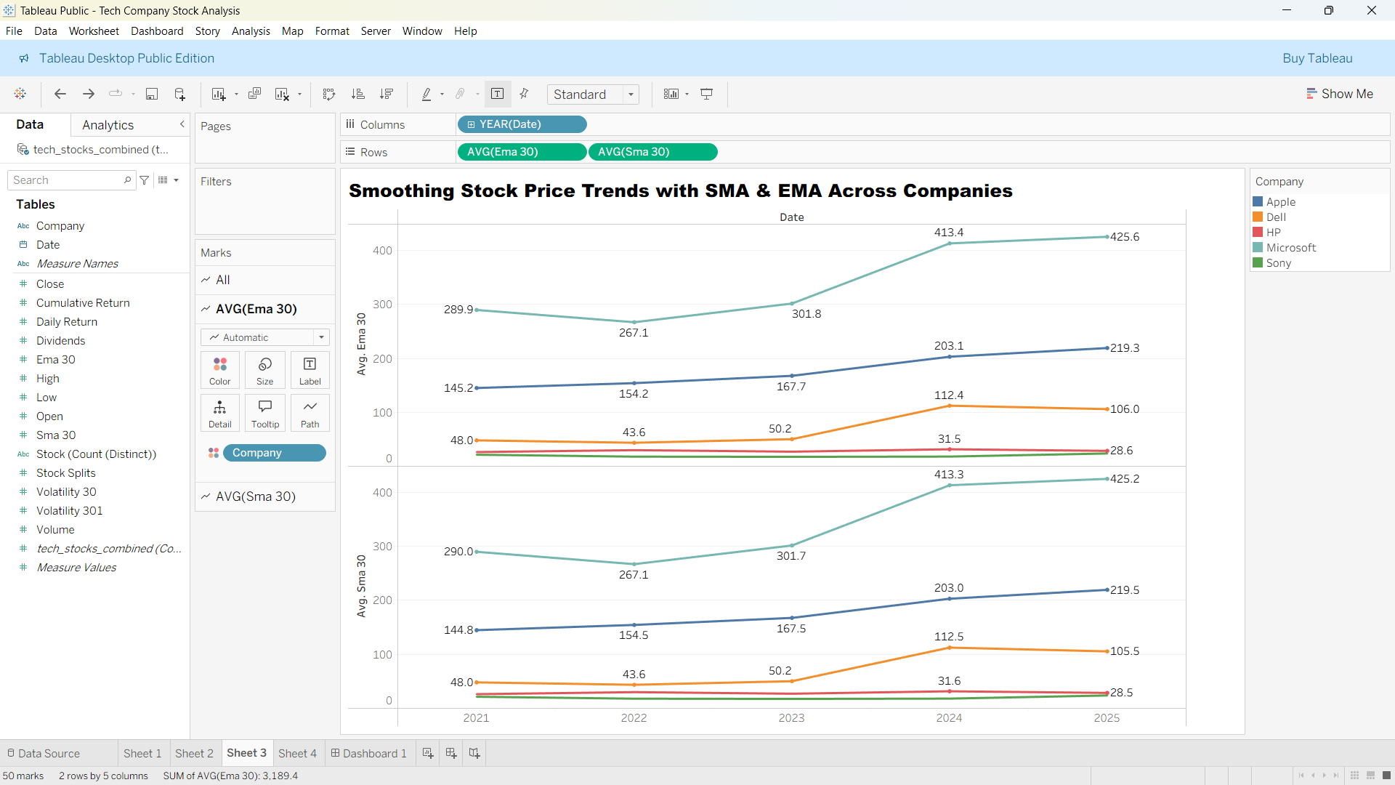Click the Undo back arrow

point(60,94)
